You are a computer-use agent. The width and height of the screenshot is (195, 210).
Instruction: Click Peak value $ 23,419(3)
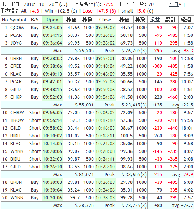coord(134,105)
